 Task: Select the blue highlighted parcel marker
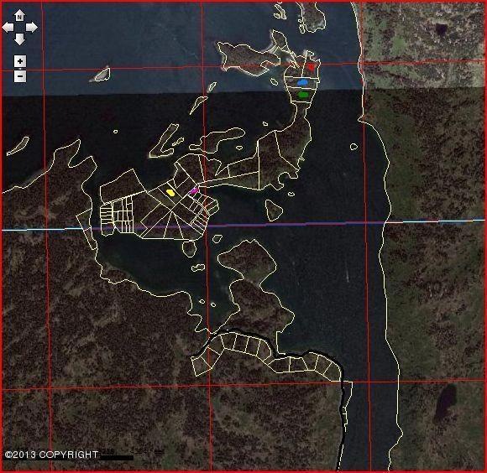302,82
